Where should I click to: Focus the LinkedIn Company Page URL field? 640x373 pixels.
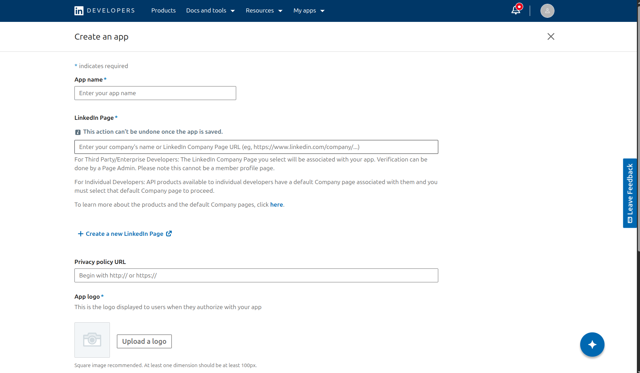[x=256, y=147]
